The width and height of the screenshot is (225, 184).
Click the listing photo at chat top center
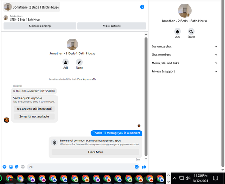tap(72, 44)
